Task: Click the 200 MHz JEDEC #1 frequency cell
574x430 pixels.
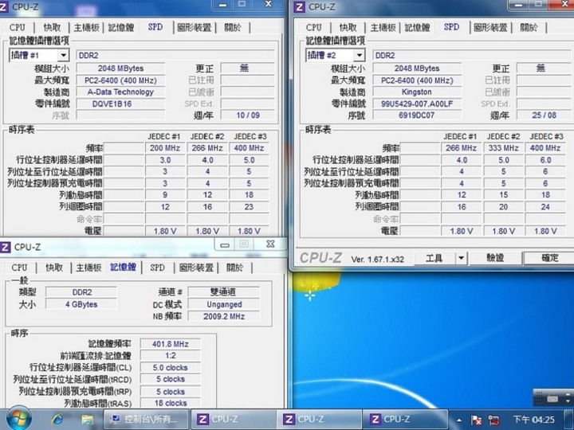Action: 165,148
